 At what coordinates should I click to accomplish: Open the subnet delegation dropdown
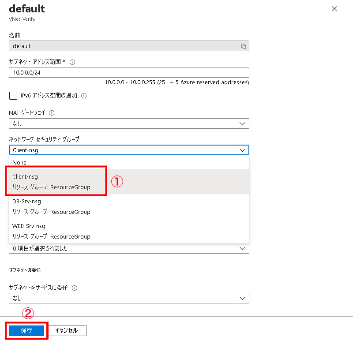tap(129, 298)
